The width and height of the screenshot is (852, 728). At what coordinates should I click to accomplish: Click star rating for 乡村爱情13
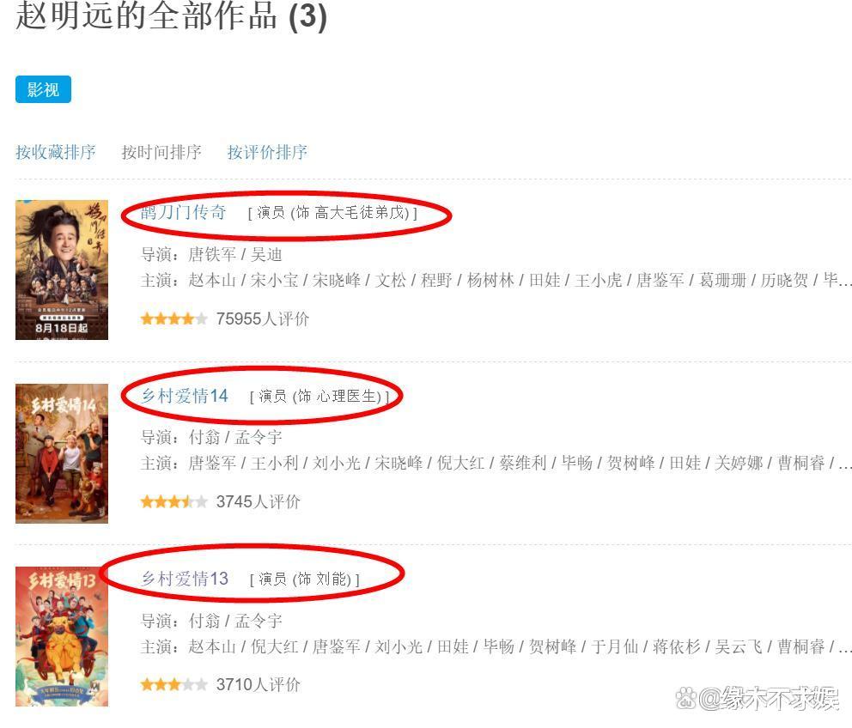pyautogui.click(x=173, y=684)
